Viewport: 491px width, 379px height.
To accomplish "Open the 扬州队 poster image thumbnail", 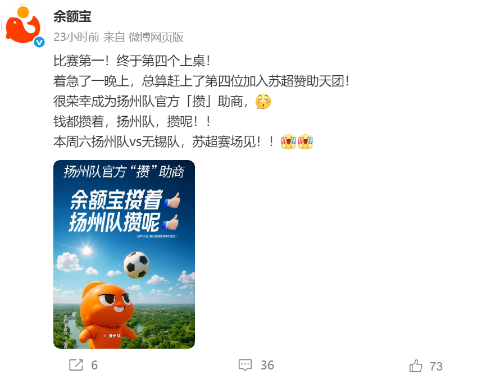I will [x=124, y=254].
